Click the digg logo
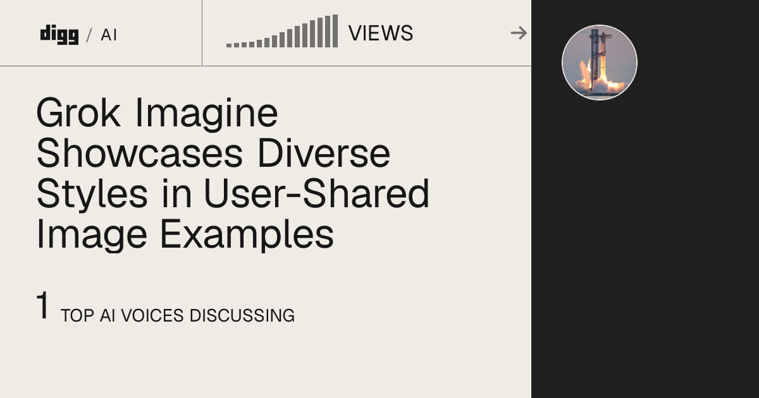The width and height of the screenshot is (759, 398). 59,33
